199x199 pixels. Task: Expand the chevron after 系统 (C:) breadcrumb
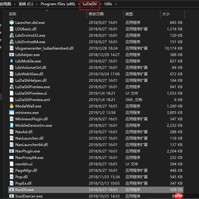pyautogui.click(x=37, y=4)
